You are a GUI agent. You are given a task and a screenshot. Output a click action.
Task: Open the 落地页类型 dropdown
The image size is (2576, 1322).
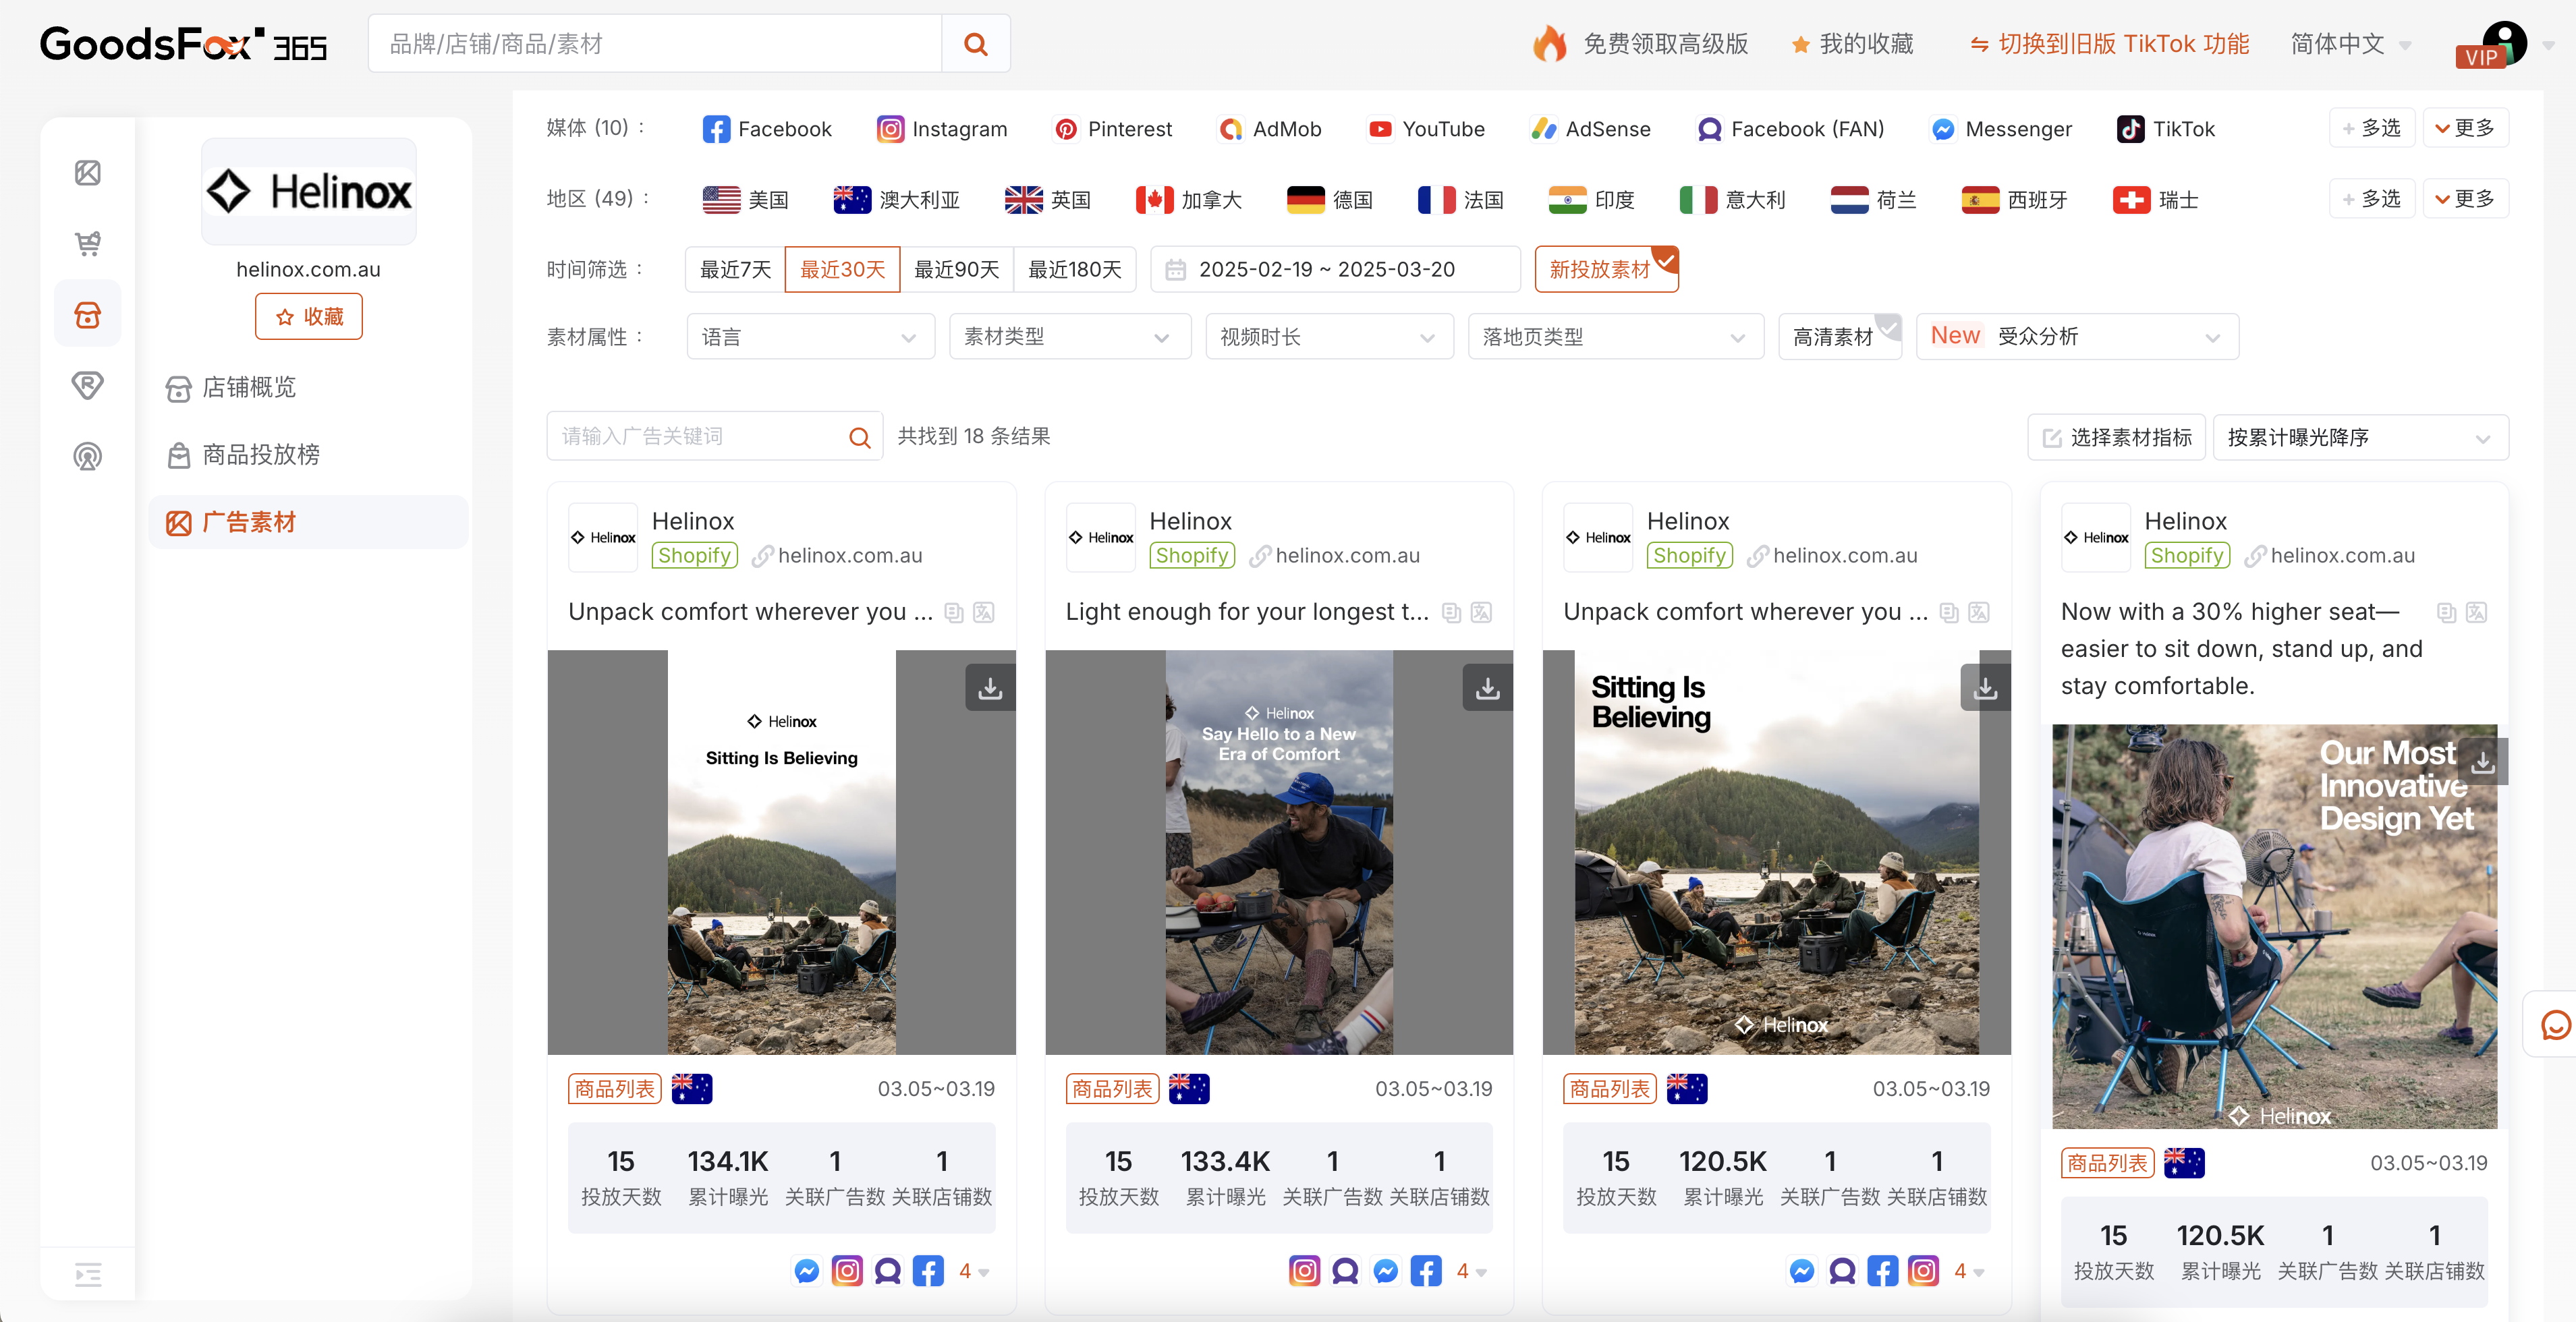pos(1615,337)
